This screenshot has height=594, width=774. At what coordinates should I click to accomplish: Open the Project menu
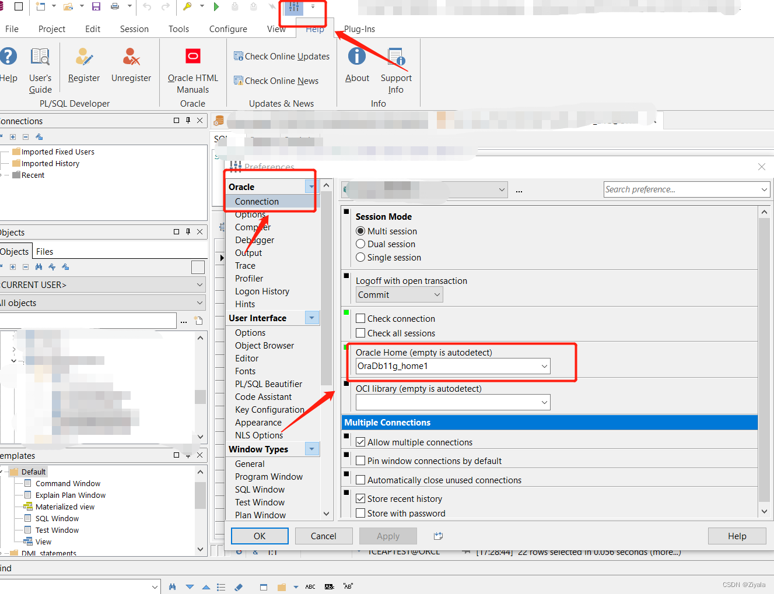click(52, 29)
